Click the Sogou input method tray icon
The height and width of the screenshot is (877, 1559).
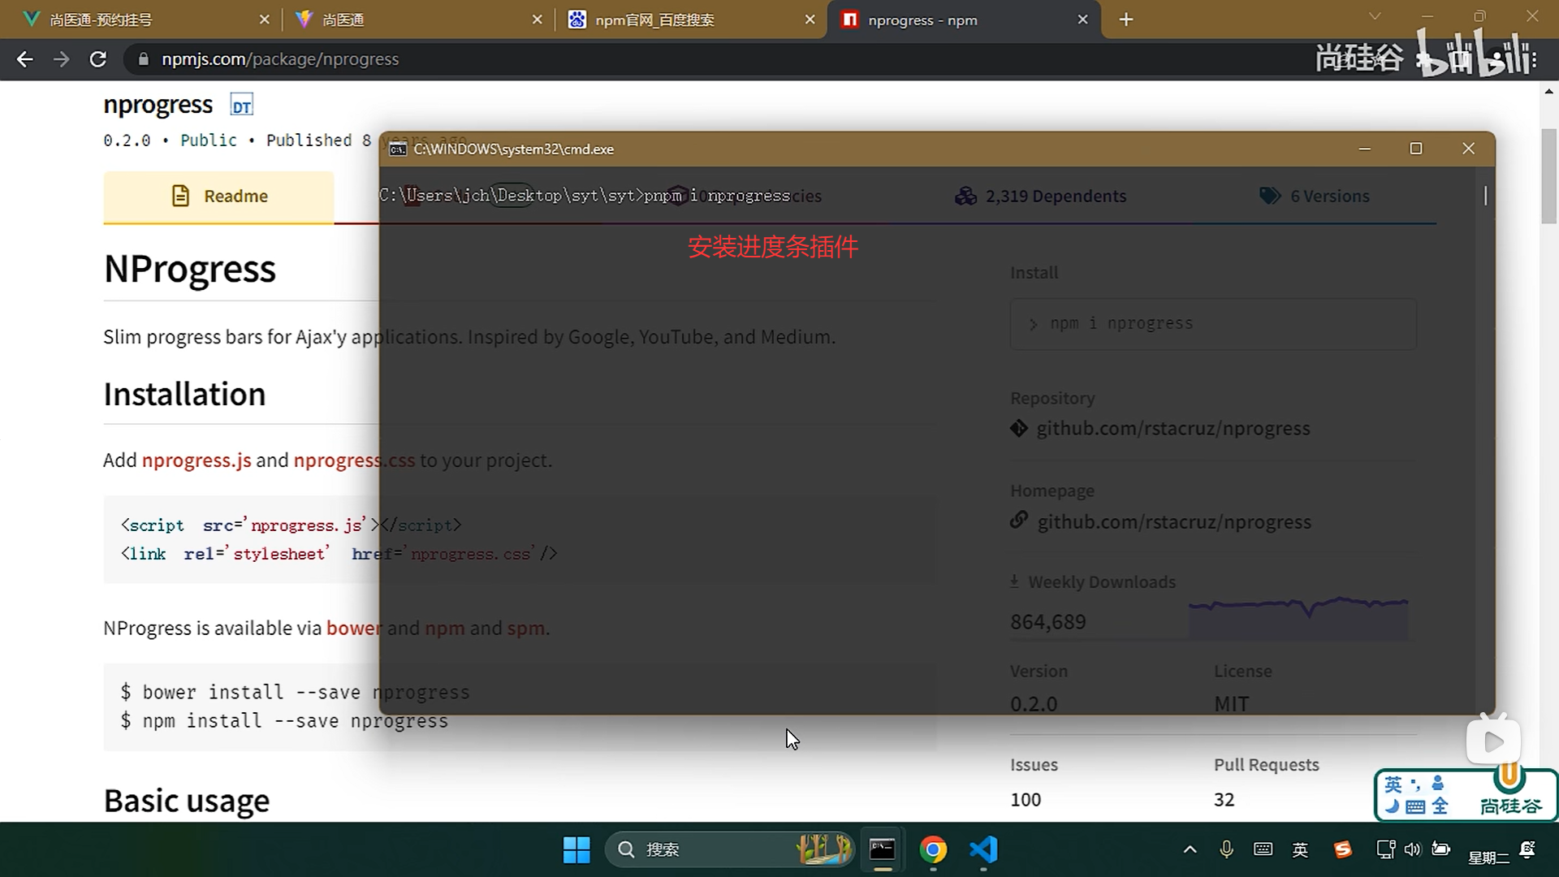pyautogui.click(x=1343, y=849)
